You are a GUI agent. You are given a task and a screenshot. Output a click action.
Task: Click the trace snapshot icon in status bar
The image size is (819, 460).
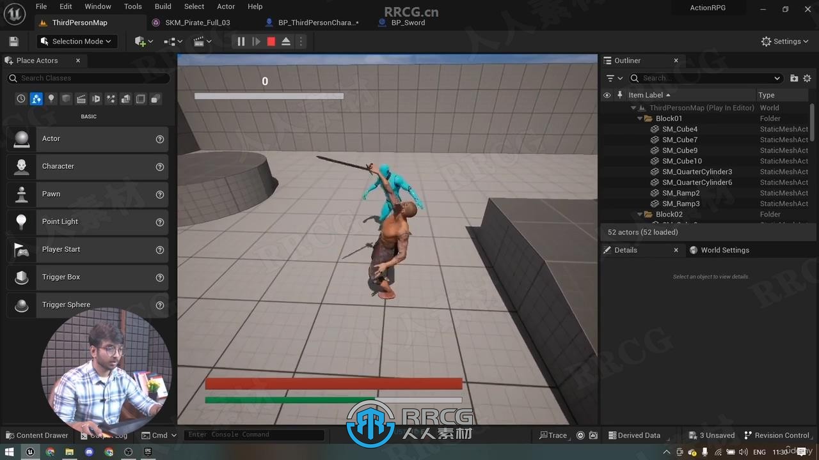(x=593, y=435)
